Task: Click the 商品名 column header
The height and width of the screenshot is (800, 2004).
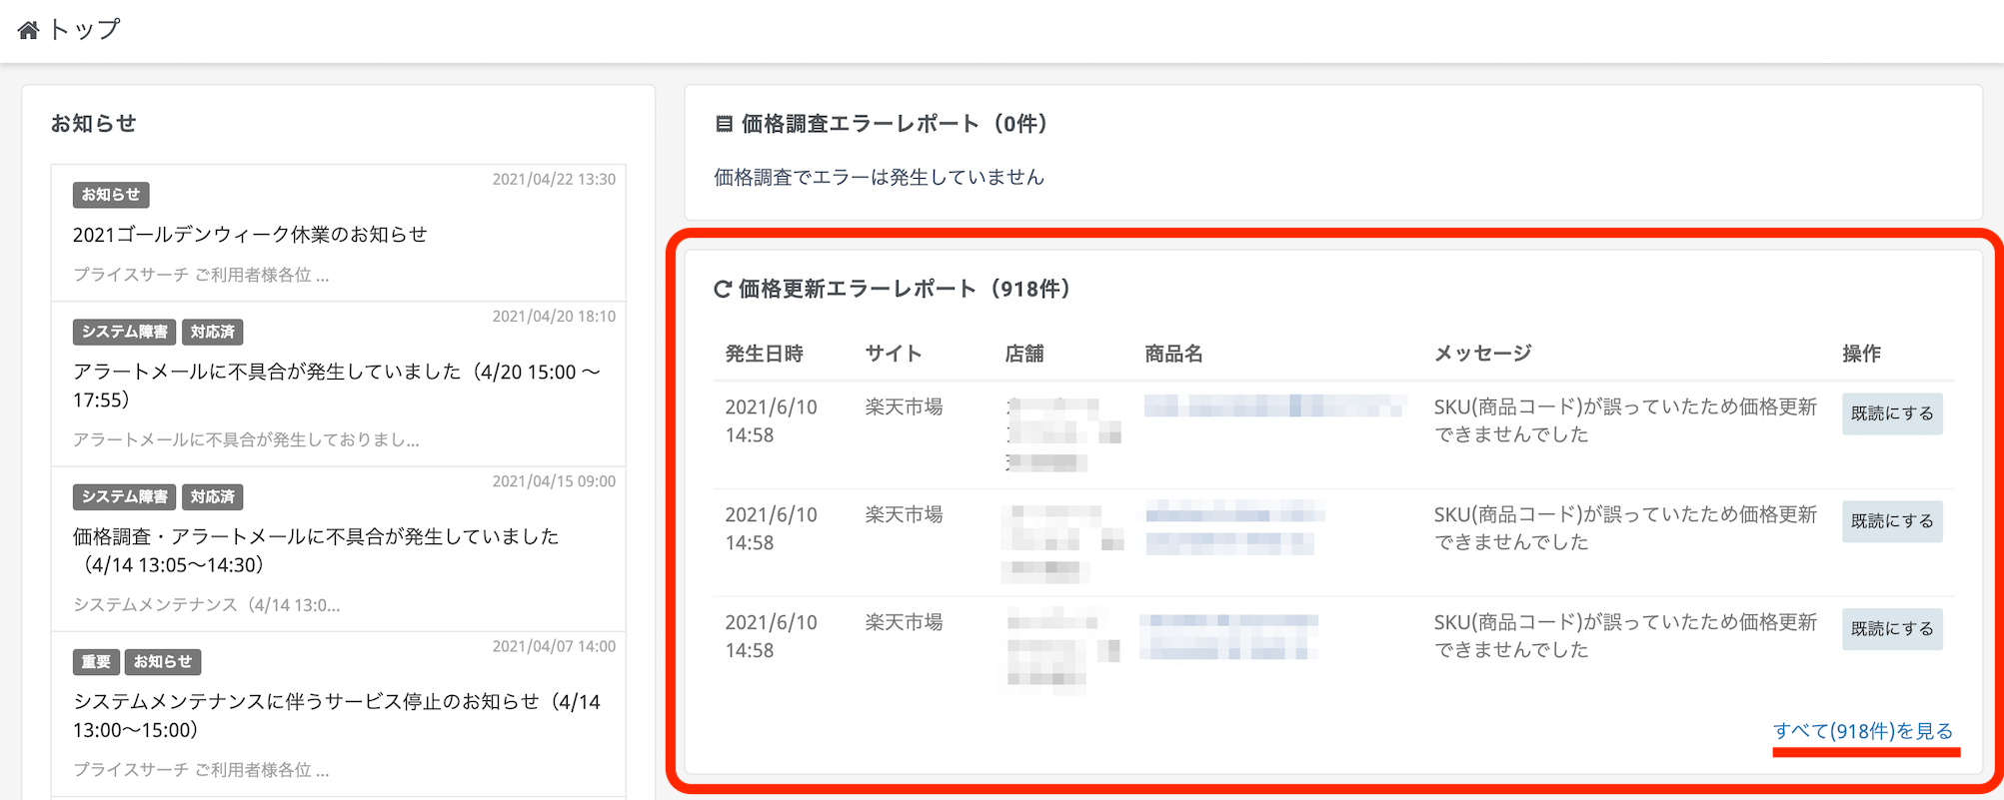Action: click(x=1173, y=354)
